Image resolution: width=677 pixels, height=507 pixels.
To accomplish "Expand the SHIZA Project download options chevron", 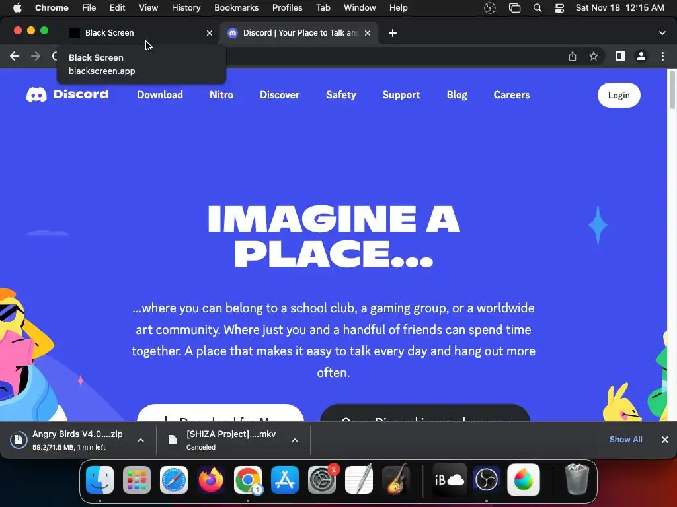I will pyautogui.click(x=294, y=440).
